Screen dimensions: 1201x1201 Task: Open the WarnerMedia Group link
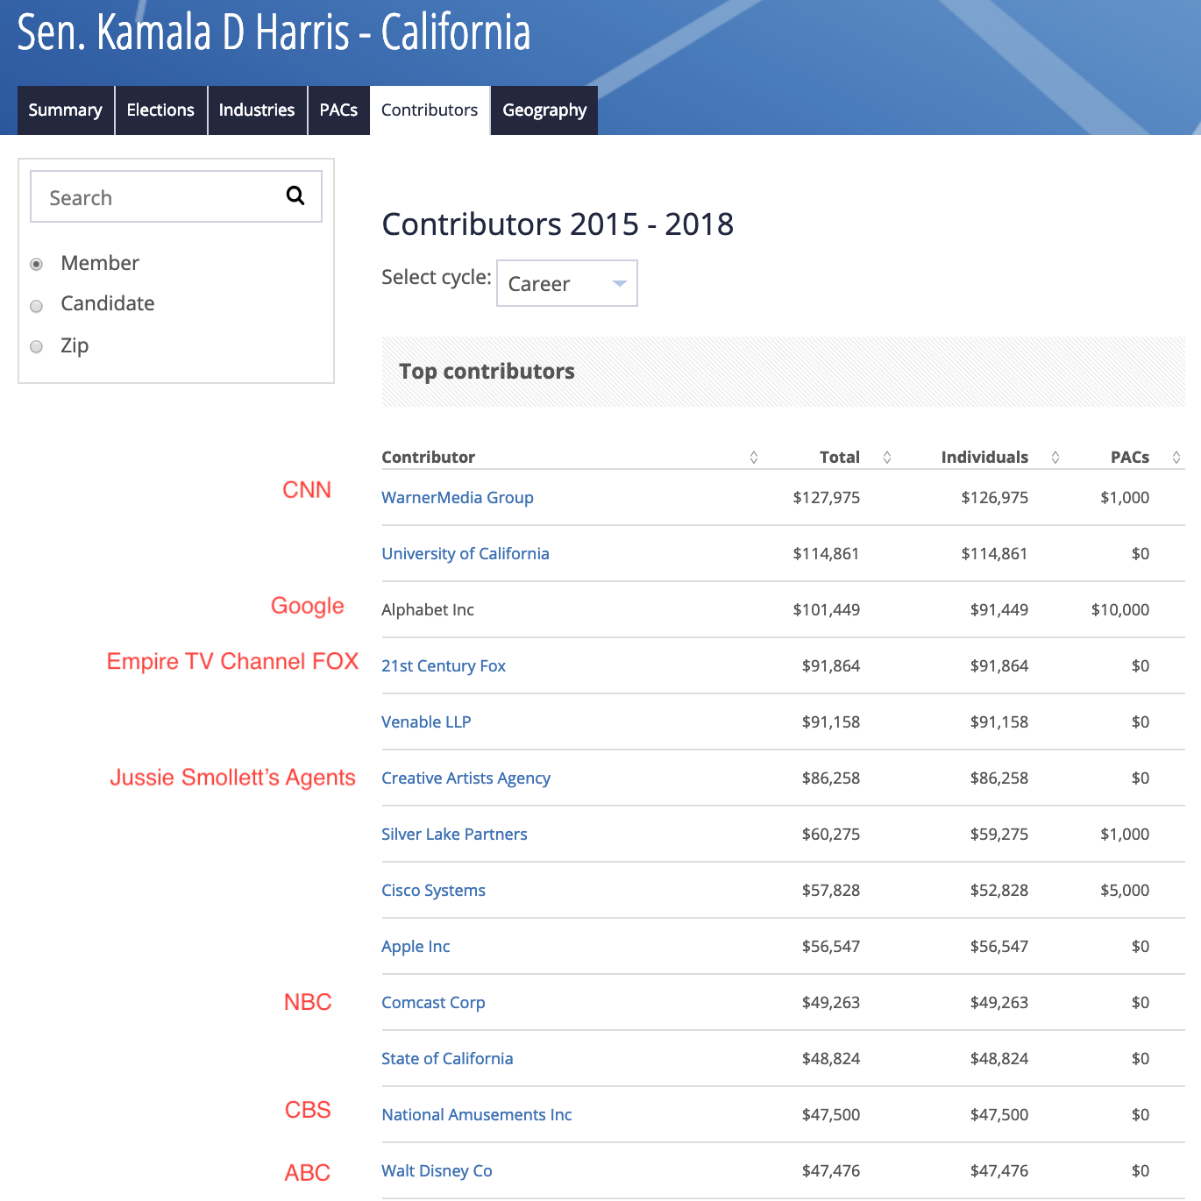(x=458, y=498)
